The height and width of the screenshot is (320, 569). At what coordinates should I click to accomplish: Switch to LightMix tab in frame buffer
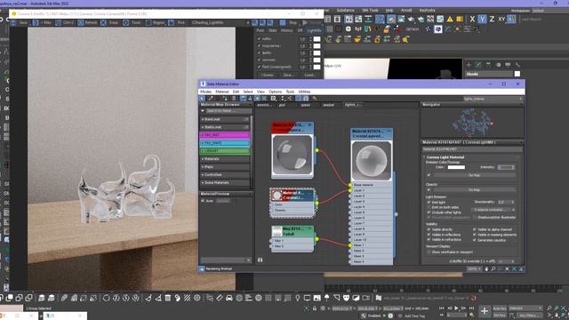tap(314, 30)
